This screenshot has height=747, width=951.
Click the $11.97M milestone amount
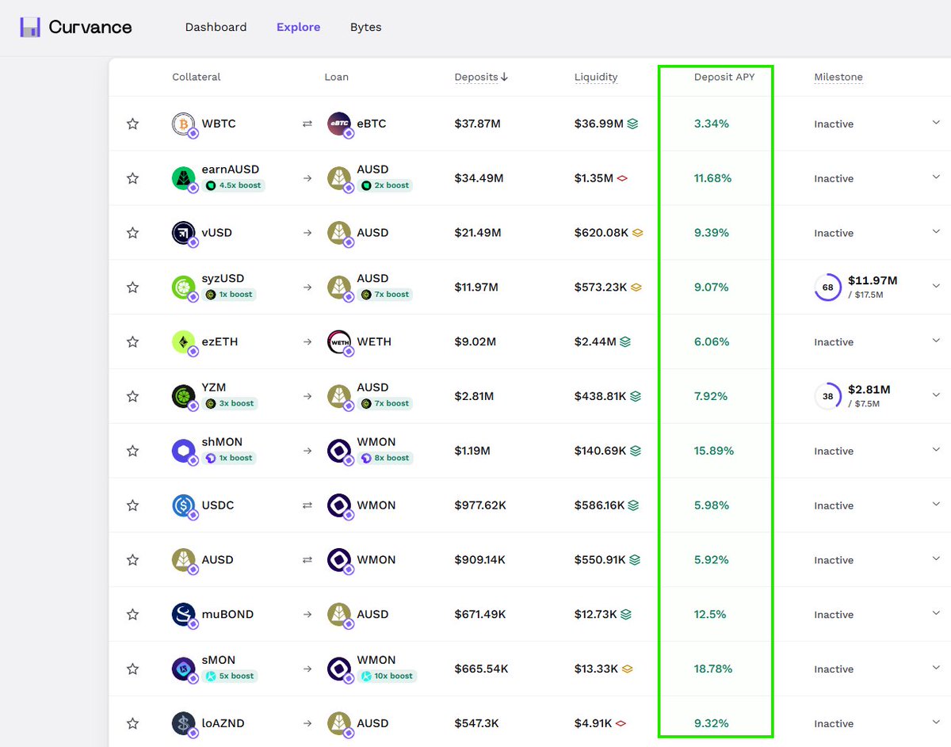click(873, 280)
